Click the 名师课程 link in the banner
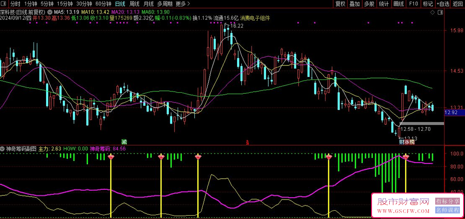This screenshot has width=465, height=219. point(447,211)
